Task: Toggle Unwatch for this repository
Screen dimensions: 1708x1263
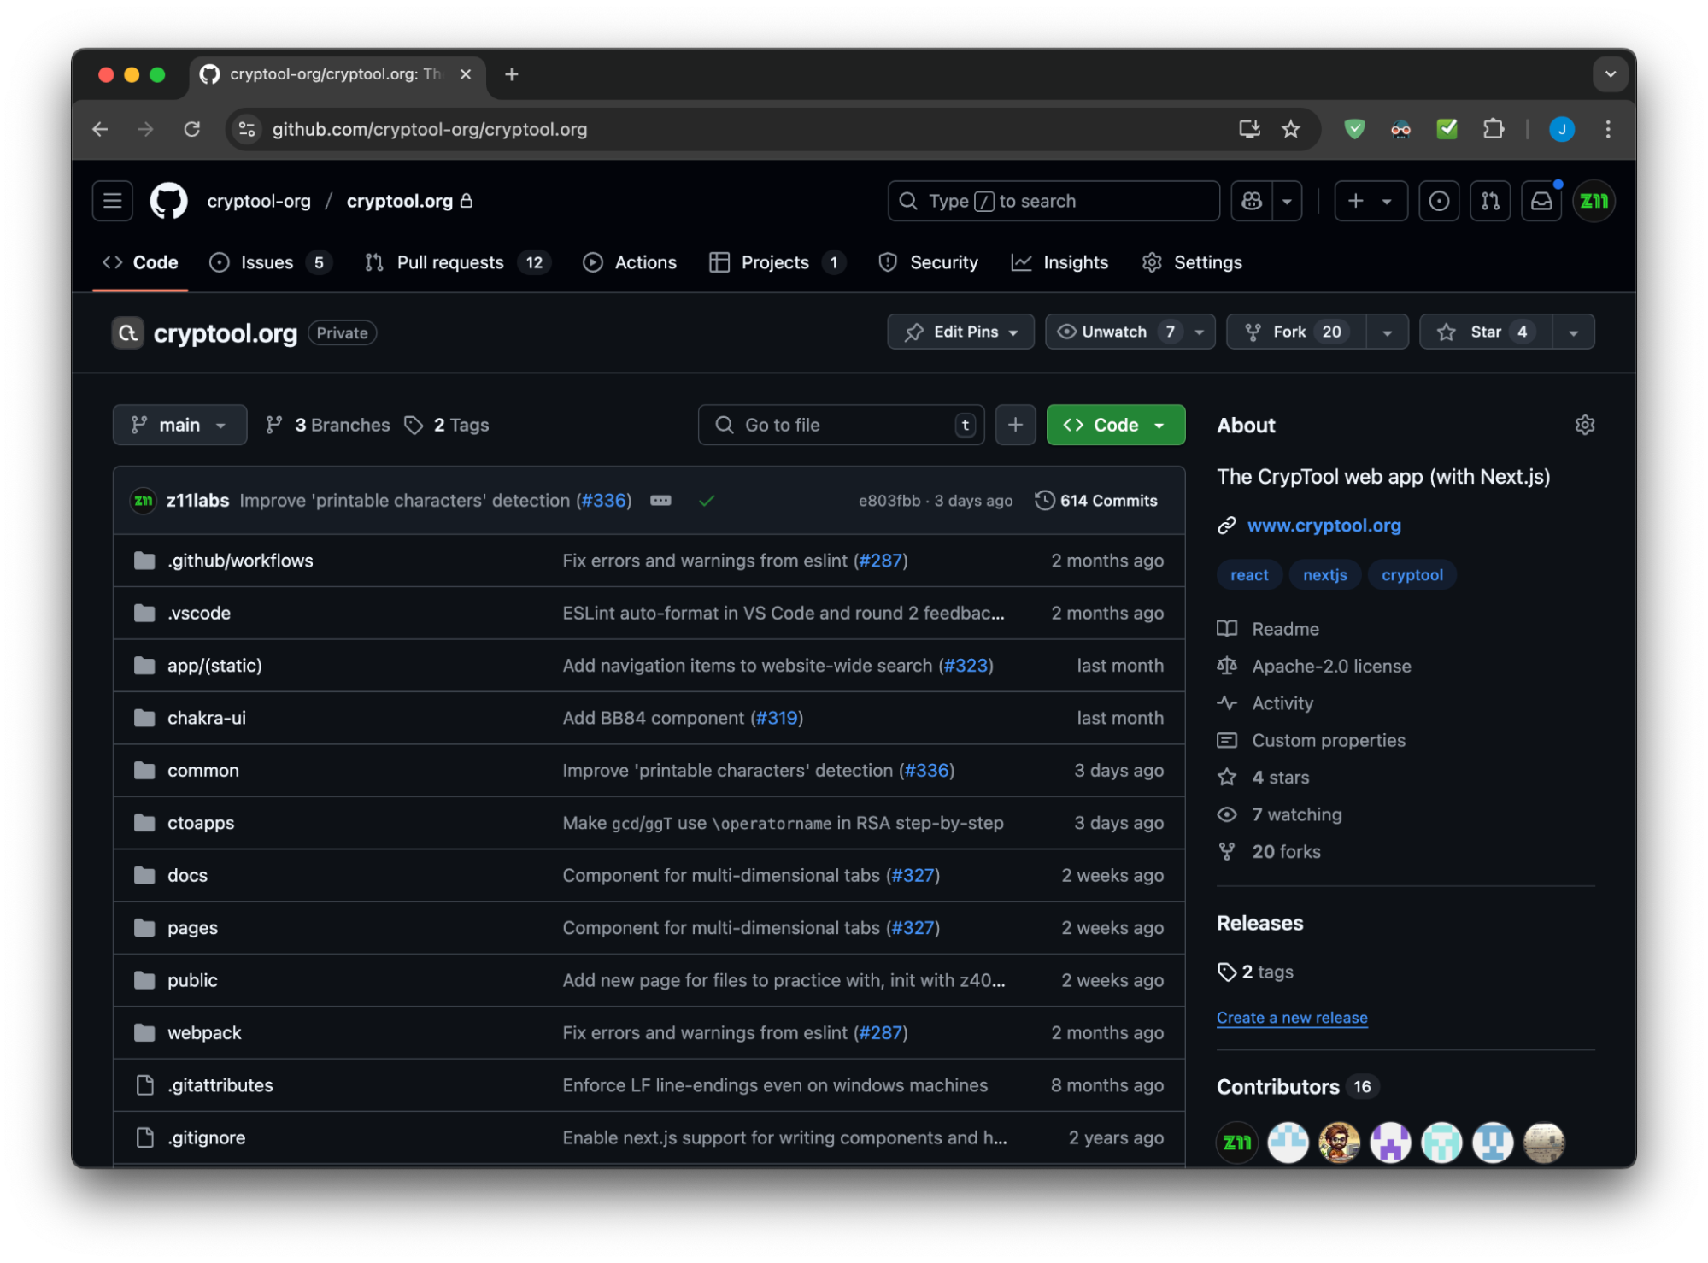Action: pyautogui.click(x=1113, y=332)
